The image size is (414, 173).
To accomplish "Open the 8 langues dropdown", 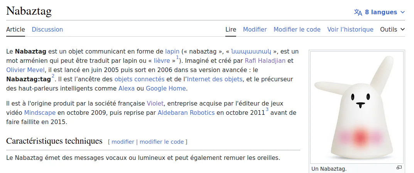I will (379, 12).
